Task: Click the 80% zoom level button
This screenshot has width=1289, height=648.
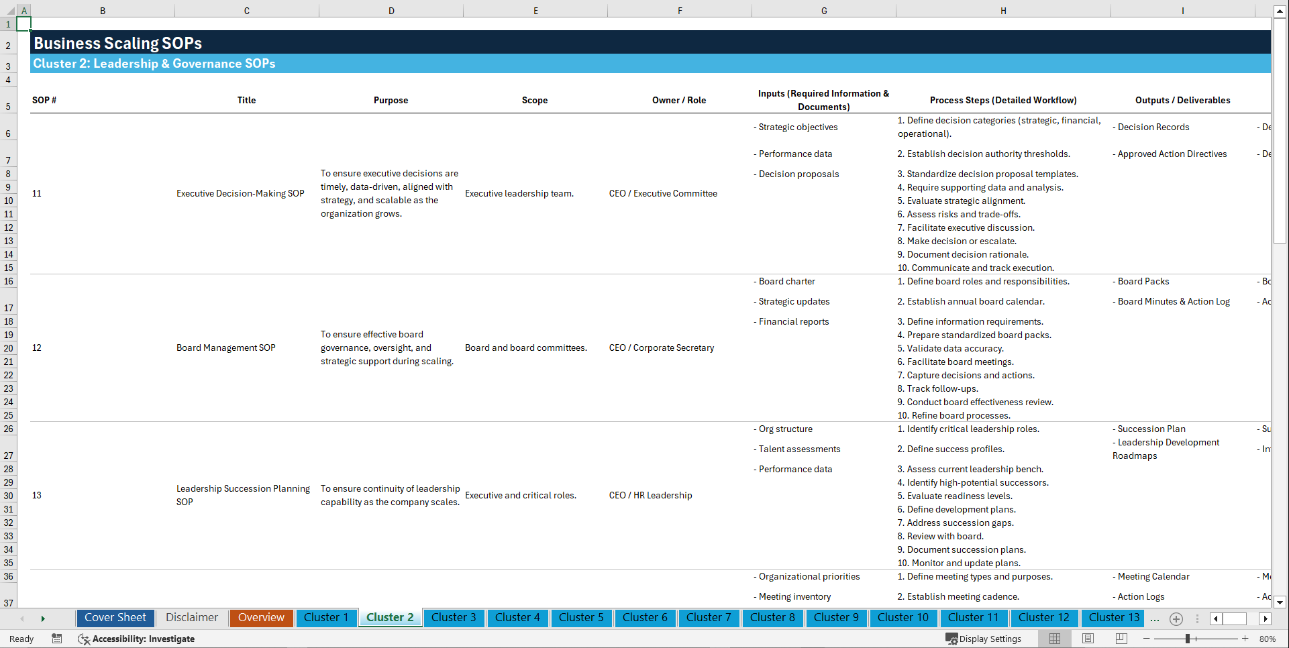Action: tap(1268, 639)
